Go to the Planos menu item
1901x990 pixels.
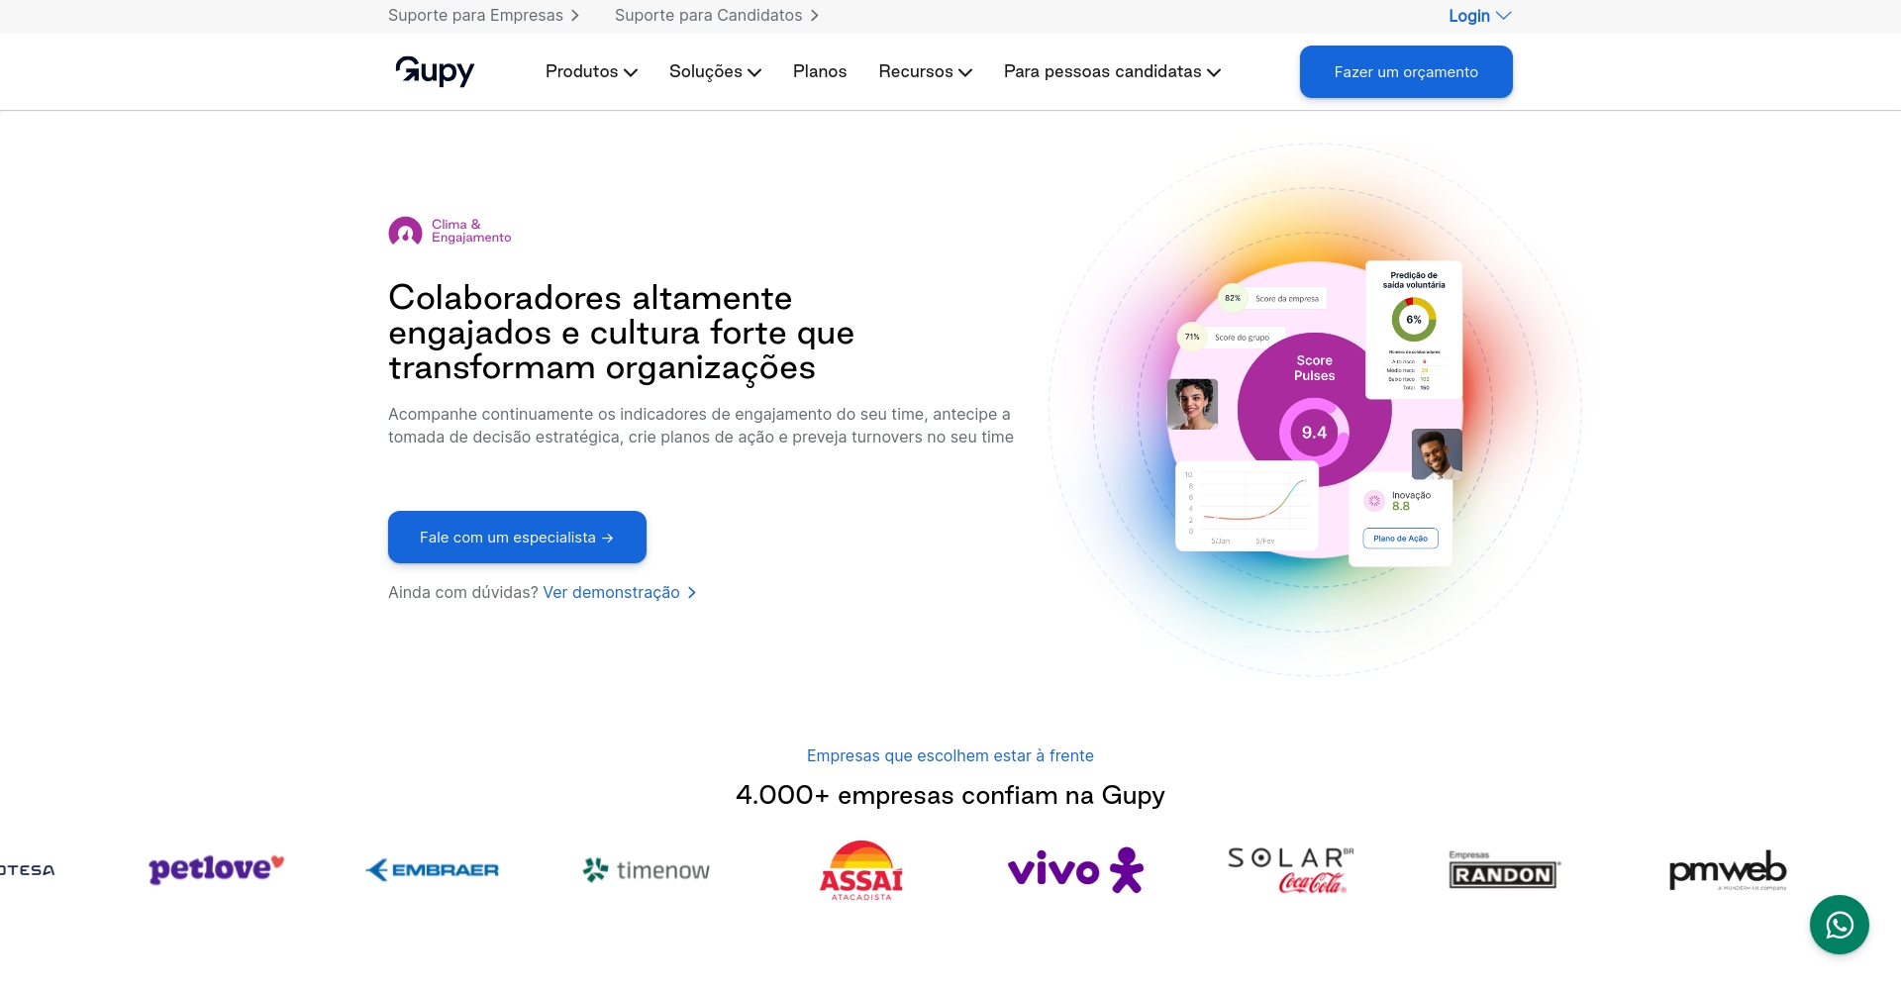pos(820,71)
